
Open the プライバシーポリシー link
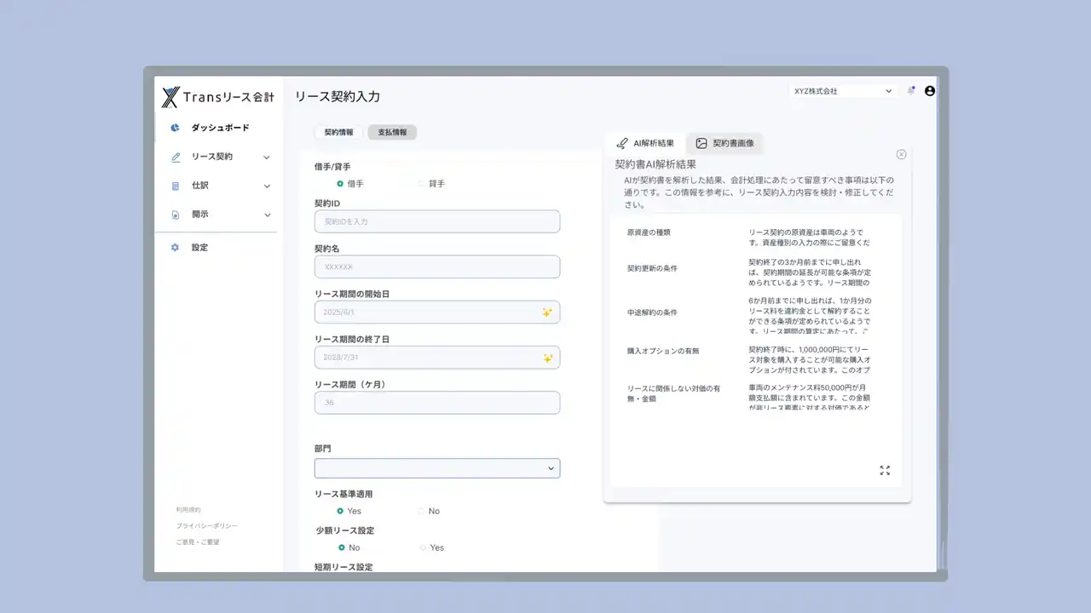tap(207, 526)
